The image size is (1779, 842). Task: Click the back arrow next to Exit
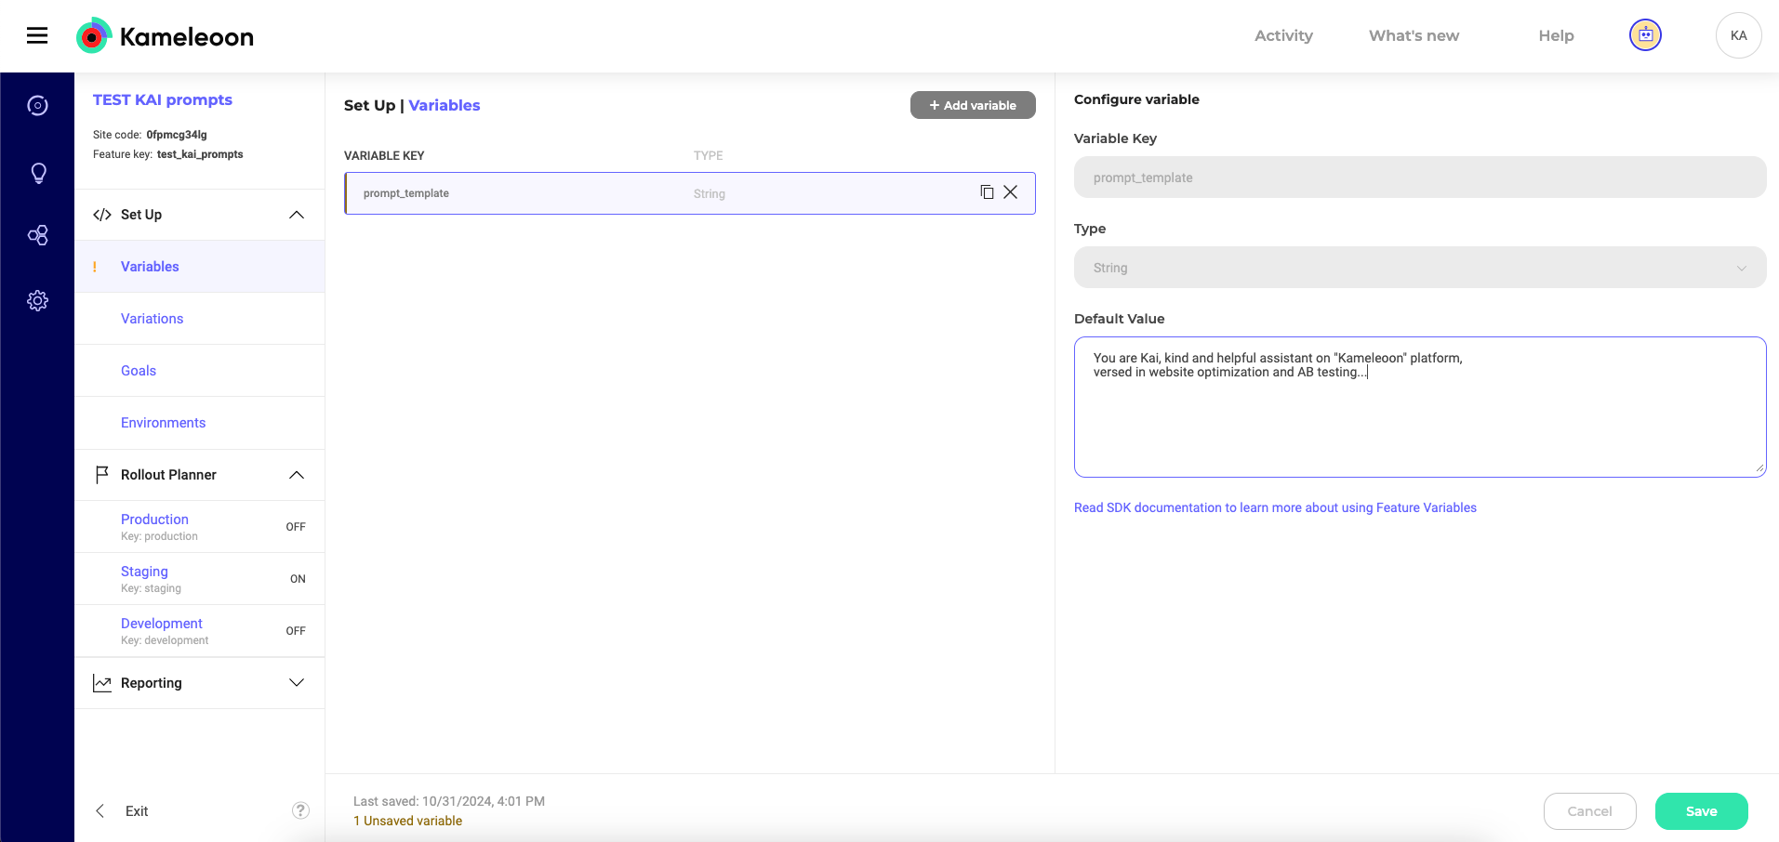tap(100, 810)
